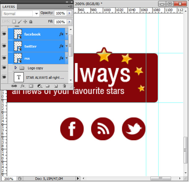Expand facebook layer effects

pos(66,34)
